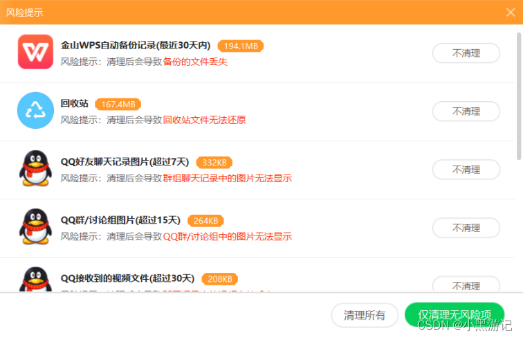Click the 264KB size badge
This screenshot has width=523, height=338.
click(x=205, y=221)
